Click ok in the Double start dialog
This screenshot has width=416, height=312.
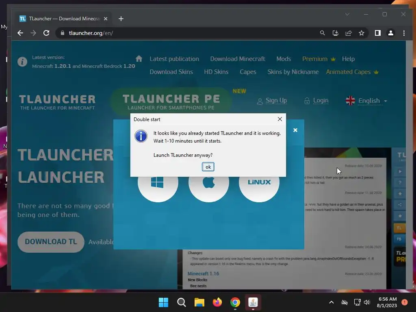(x=208, y=167)
